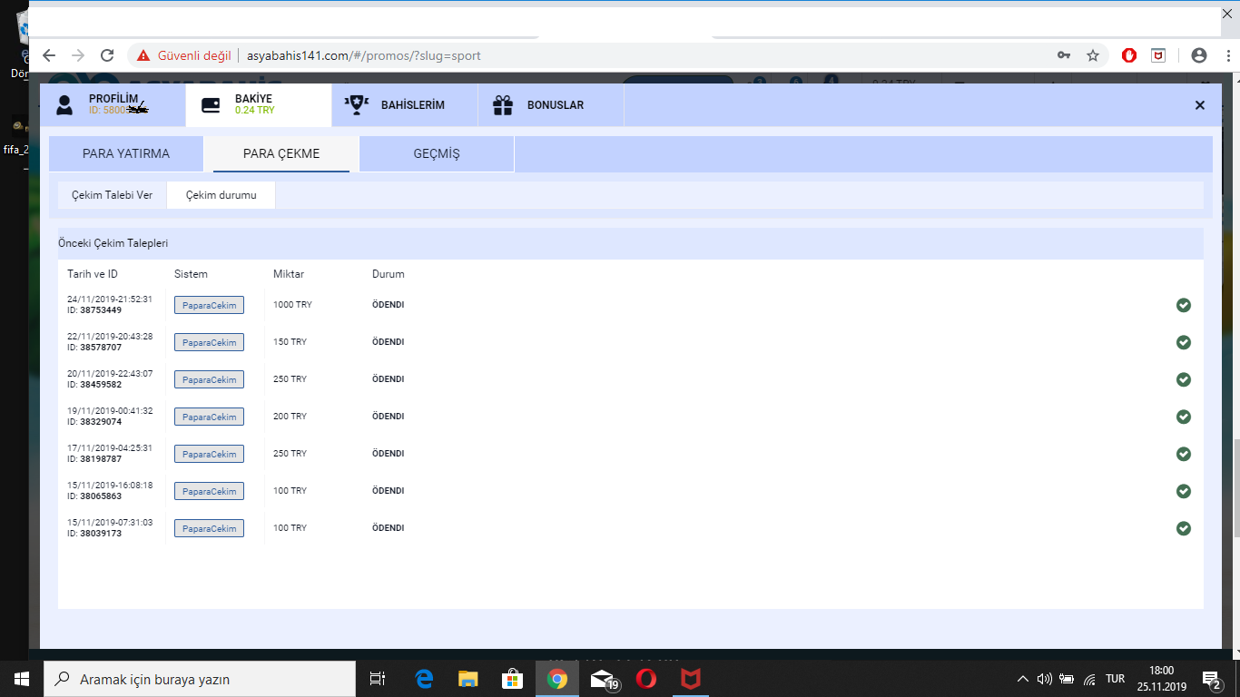
Task: Click green checkmark on ID 38578707 row
Action: (1184, 342)
